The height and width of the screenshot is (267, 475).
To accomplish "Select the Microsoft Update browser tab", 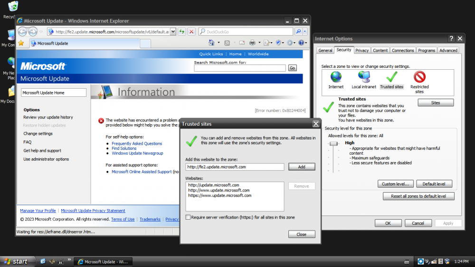I will click(x=84, y=43).
